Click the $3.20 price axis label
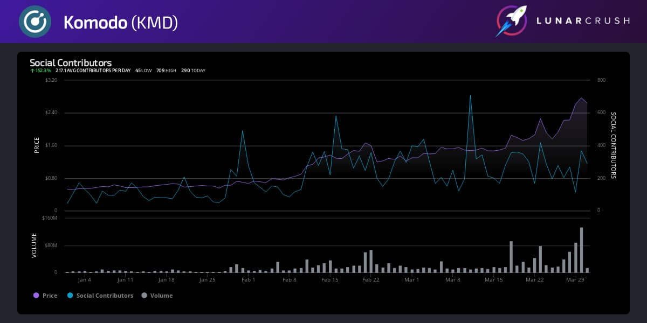647x323 pixels. (x=51, y=80)
